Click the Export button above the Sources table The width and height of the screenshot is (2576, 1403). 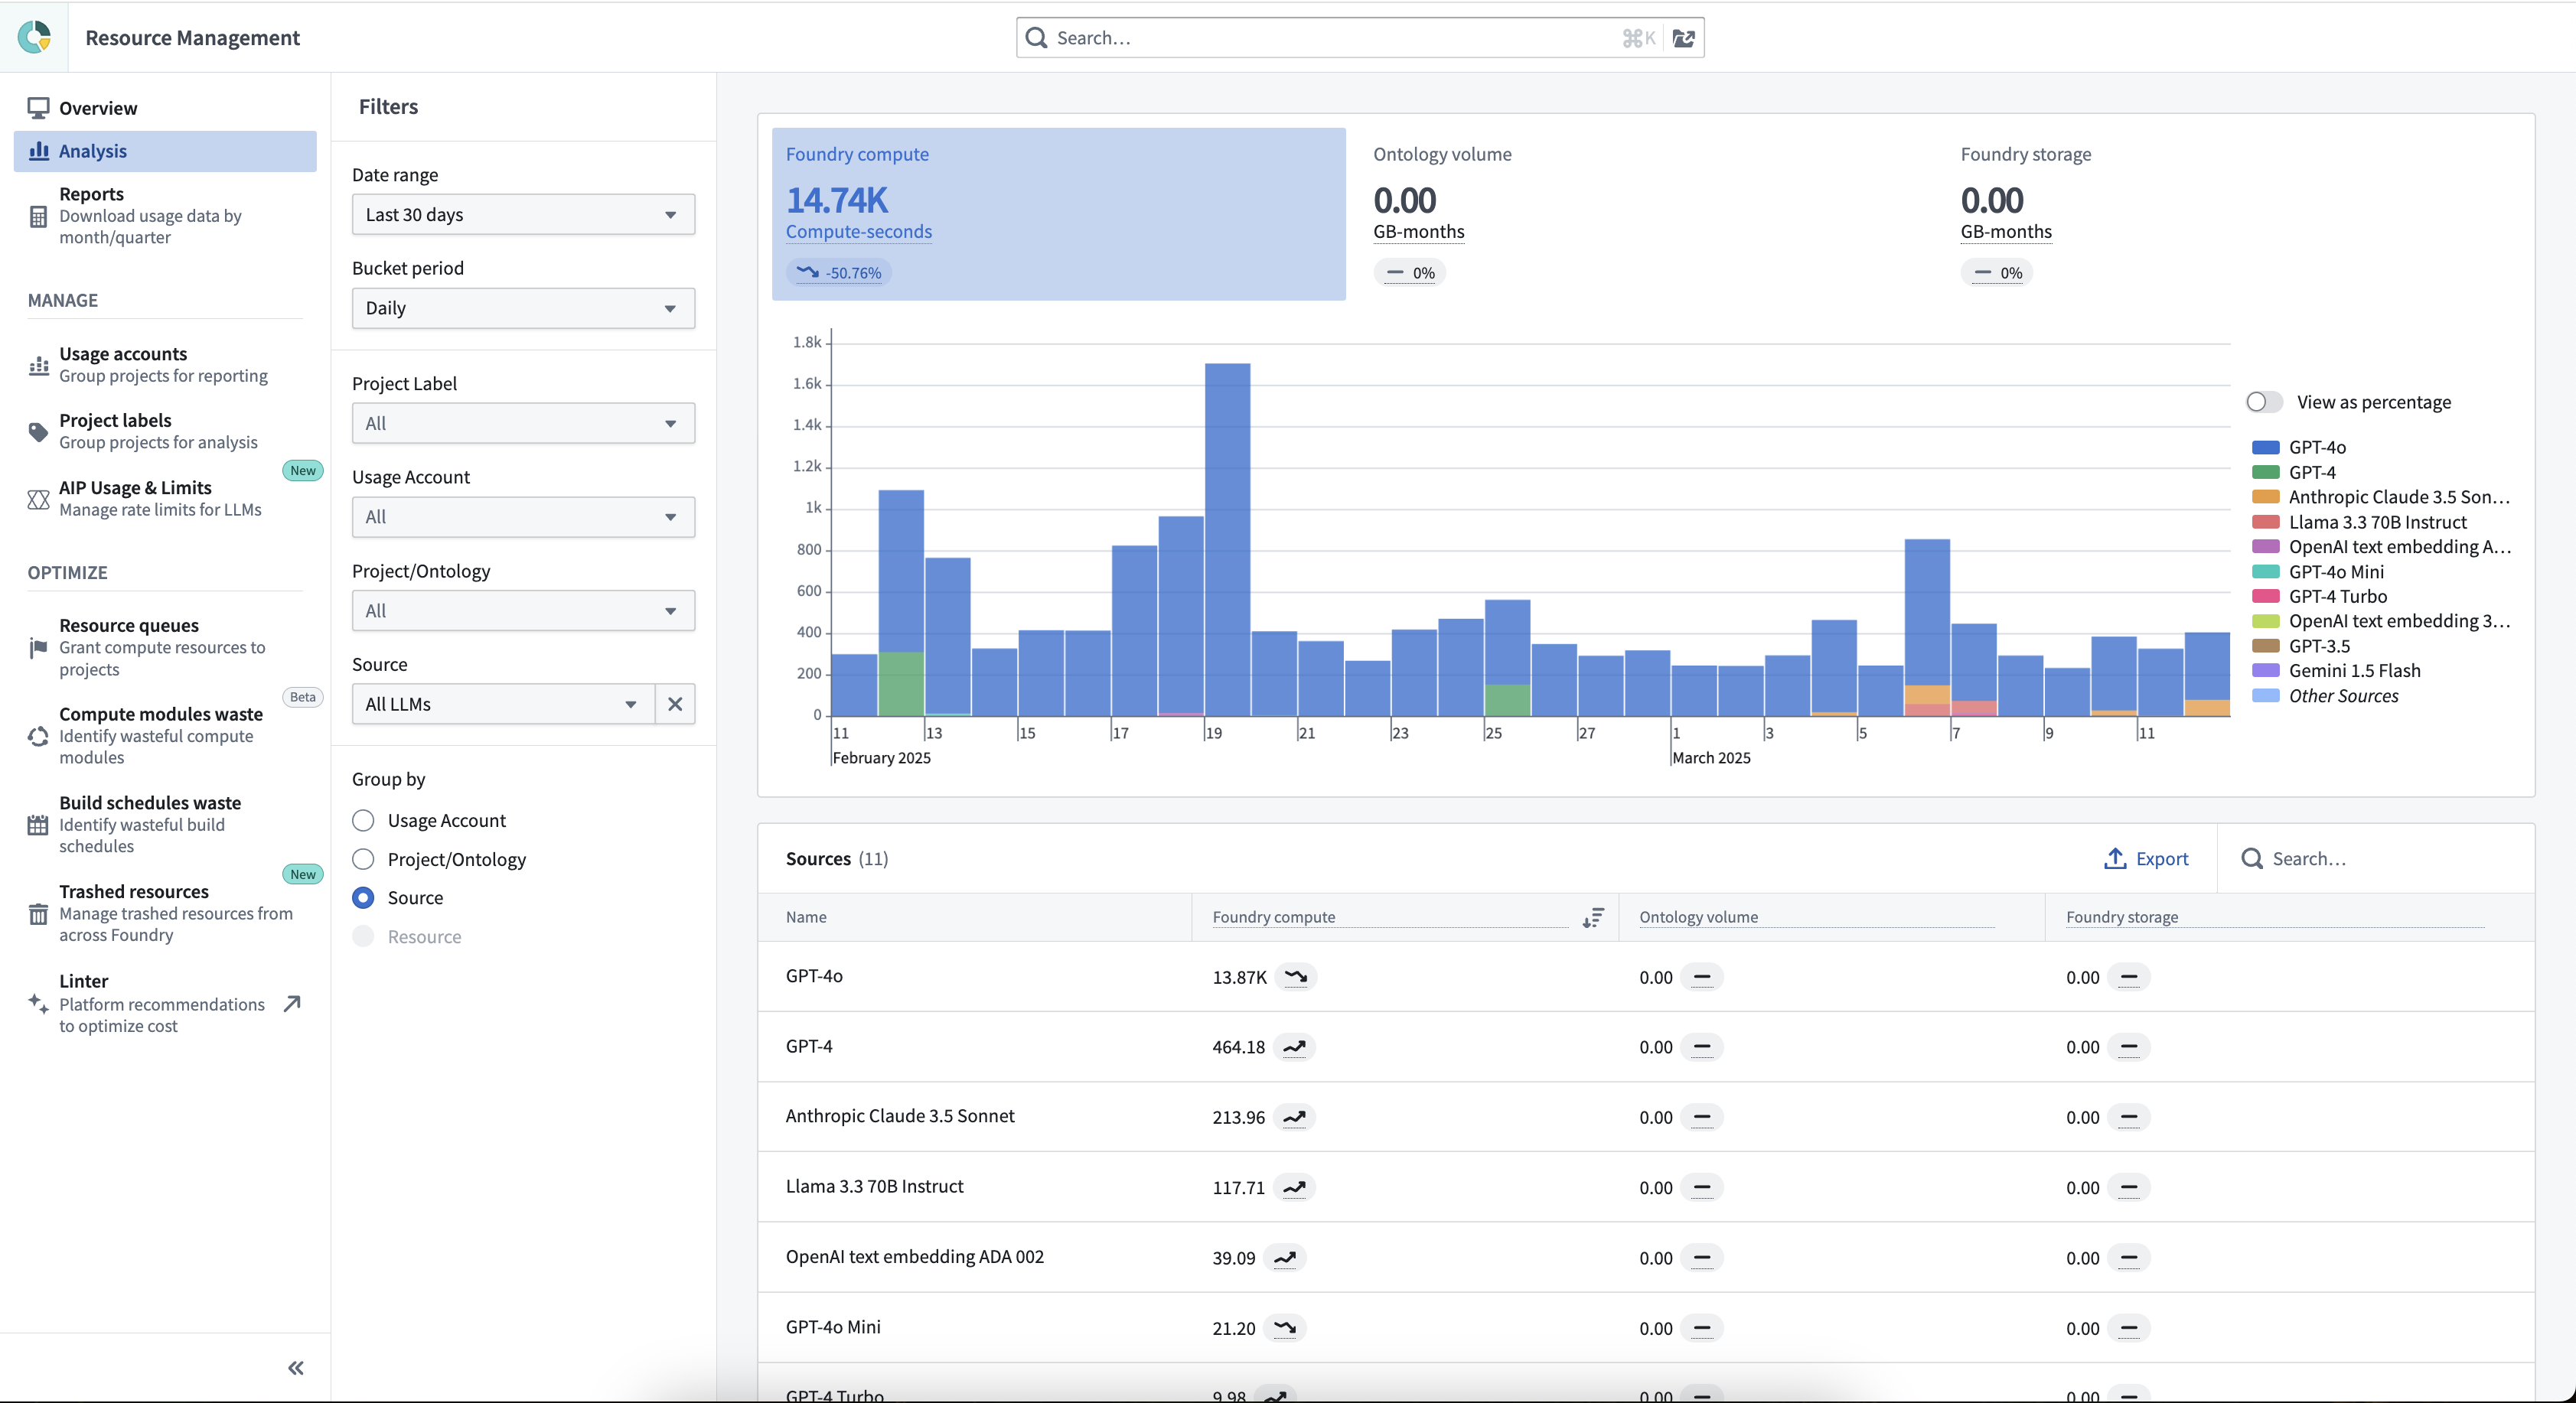(x=2146, y=858)
